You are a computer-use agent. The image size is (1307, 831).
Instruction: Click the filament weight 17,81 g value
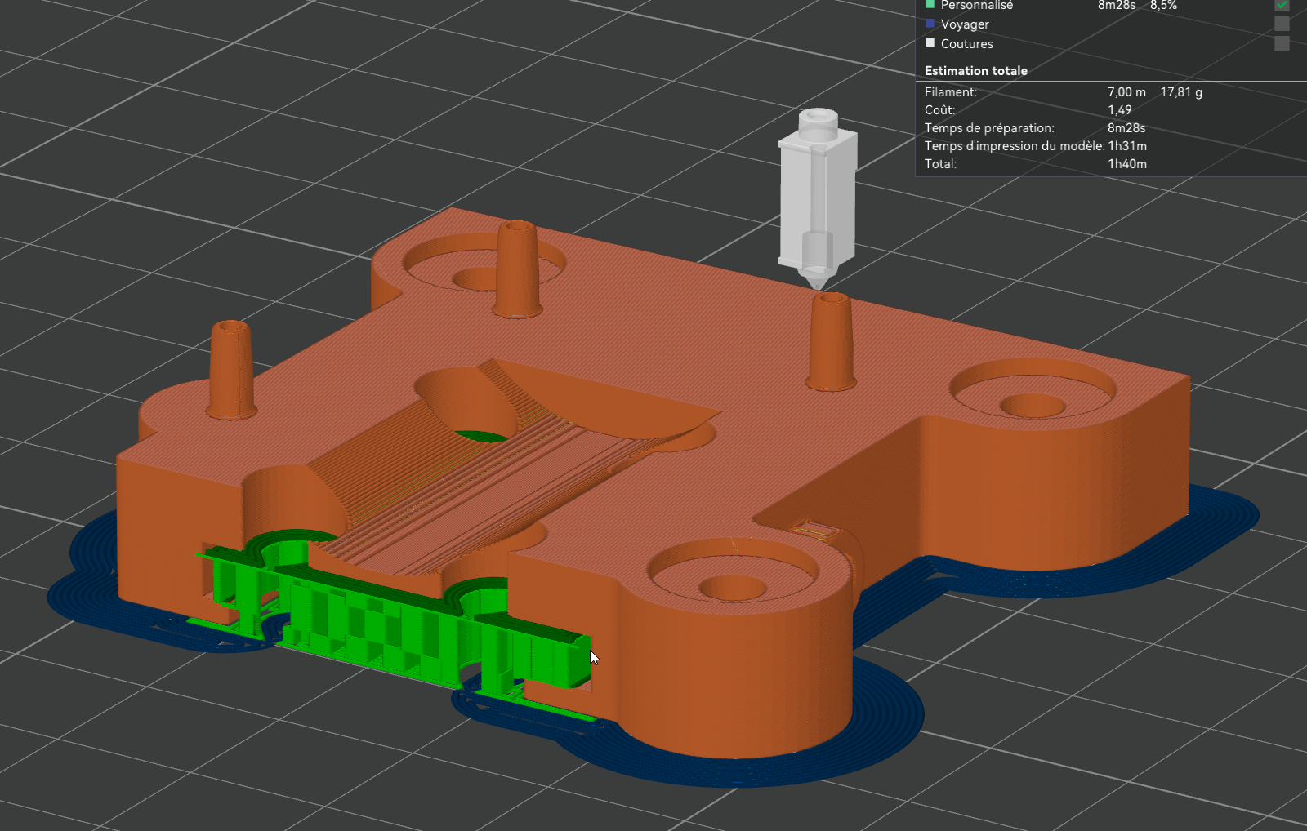1181,92
